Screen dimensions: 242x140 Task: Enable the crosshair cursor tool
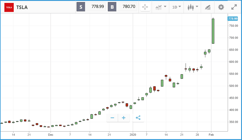click(145, 7)
